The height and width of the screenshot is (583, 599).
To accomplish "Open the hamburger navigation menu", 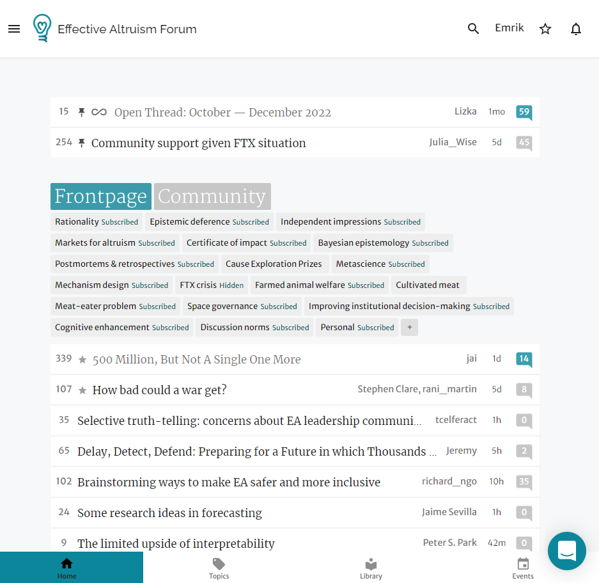I will 14,29.
